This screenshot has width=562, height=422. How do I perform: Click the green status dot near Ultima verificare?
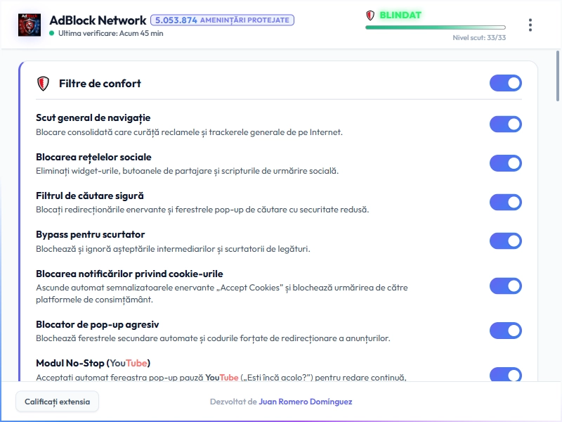(x=51, y=33)
